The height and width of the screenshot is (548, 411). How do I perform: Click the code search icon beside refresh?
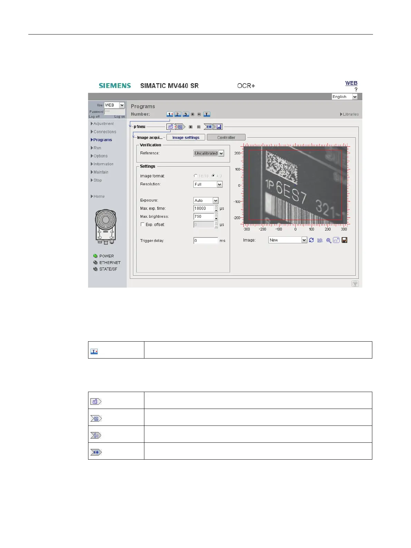coord(320,240)
